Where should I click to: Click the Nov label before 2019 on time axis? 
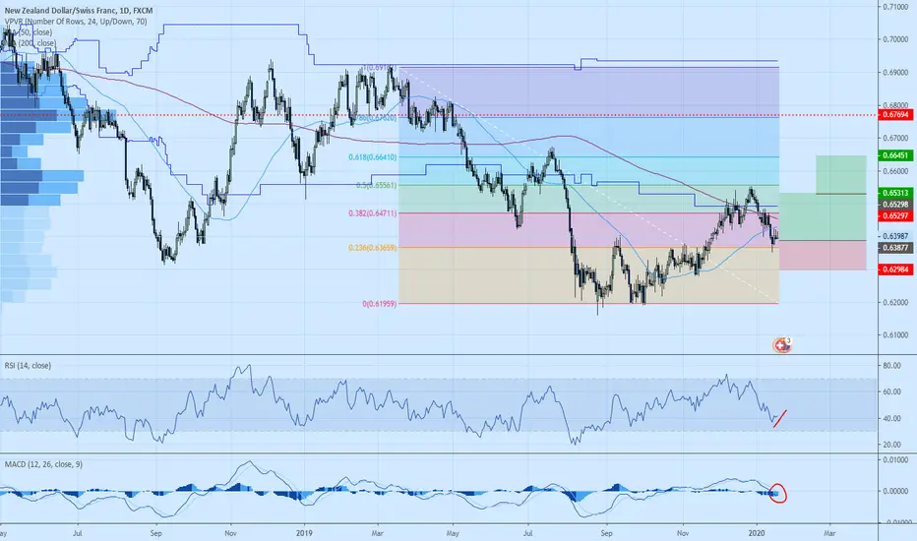tap(230, 533)
